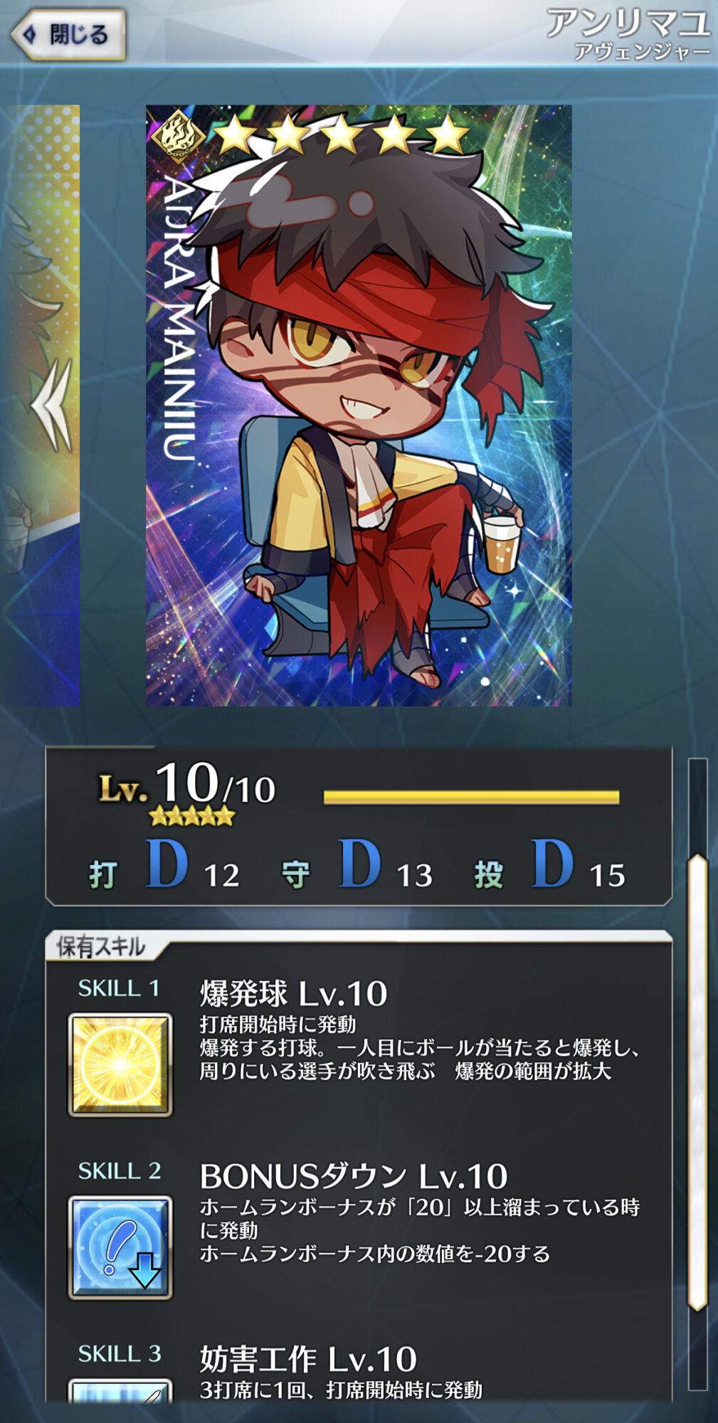Tap the 閉じる close button

point(68,34)
